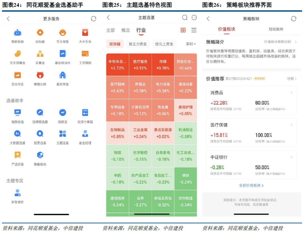The width and height of the screenshot is (306, 233).
Task: Open the 证券 -0.27% tile
Action: [140, 201]
